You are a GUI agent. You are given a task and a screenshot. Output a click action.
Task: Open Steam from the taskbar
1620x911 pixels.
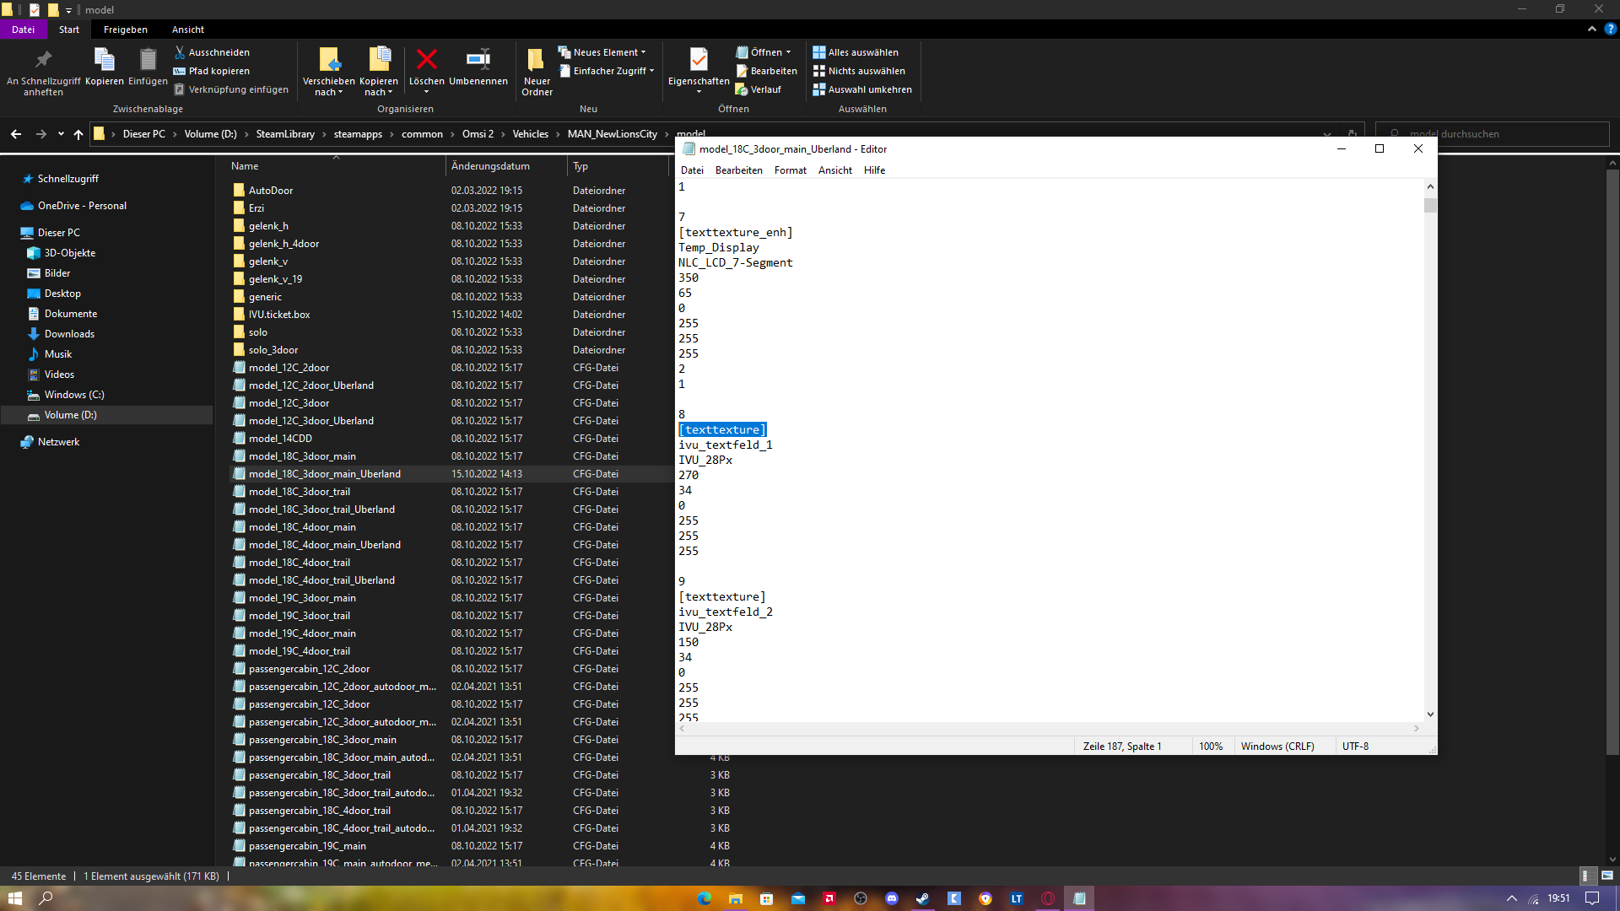click(922, 898)
